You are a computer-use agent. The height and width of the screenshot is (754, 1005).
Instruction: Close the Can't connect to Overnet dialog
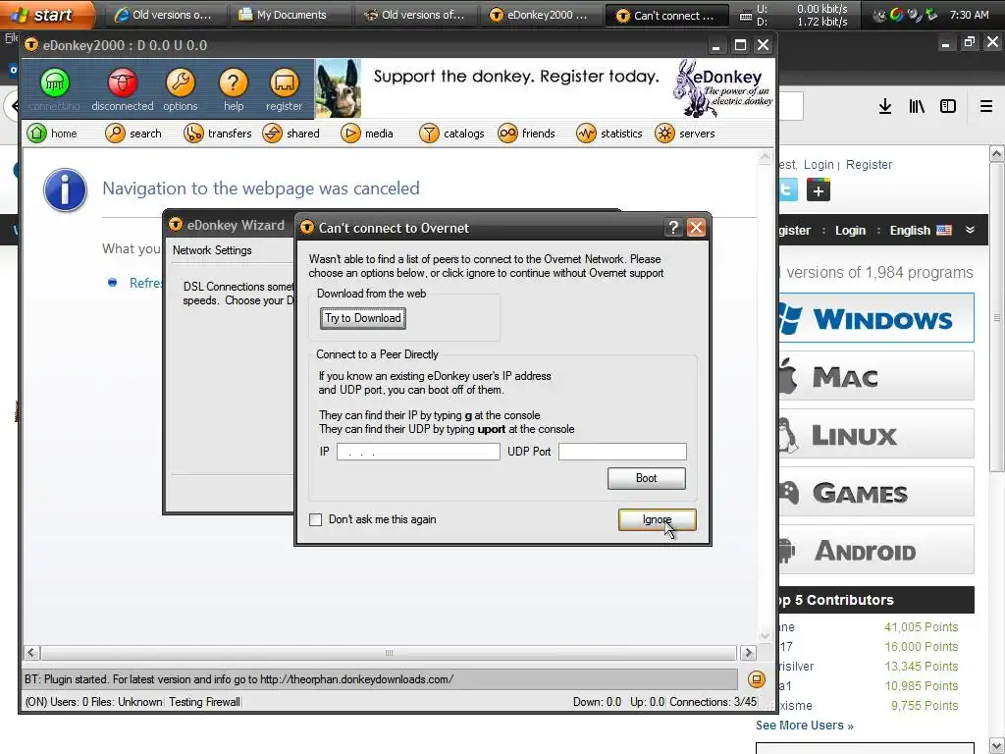pos(696,227)
